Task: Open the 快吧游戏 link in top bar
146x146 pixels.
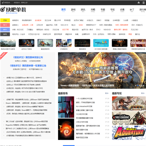Action: (x=6, y=2)
